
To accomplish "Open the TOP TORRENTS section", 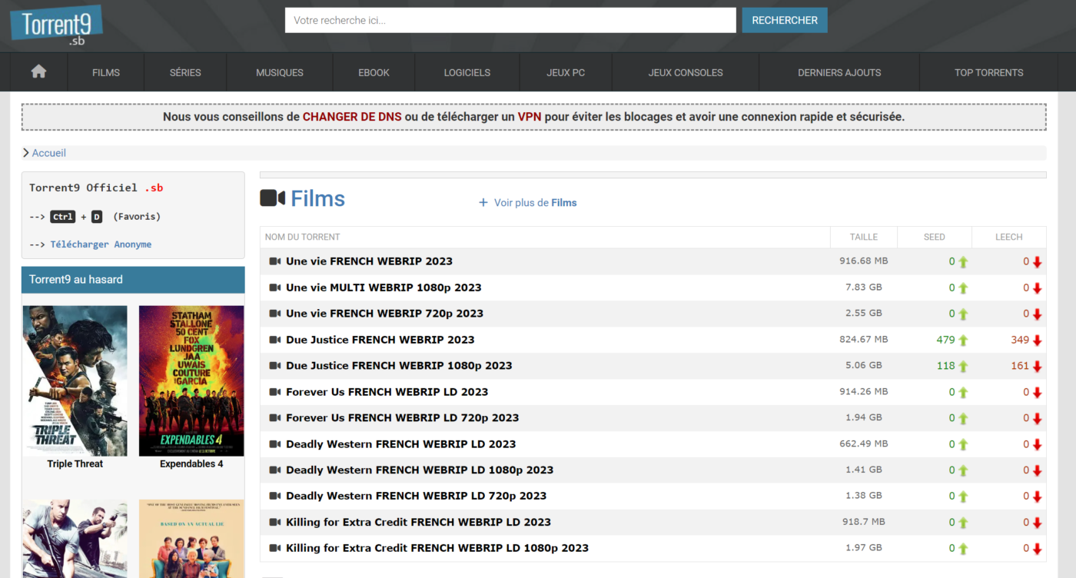I will pos(989,71).
